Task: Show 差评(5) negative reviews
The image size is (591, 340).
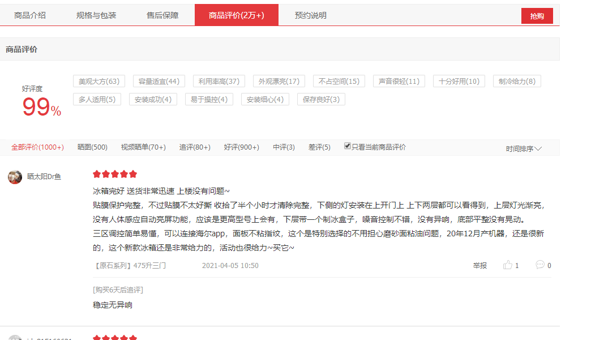Action: point(319,147)
